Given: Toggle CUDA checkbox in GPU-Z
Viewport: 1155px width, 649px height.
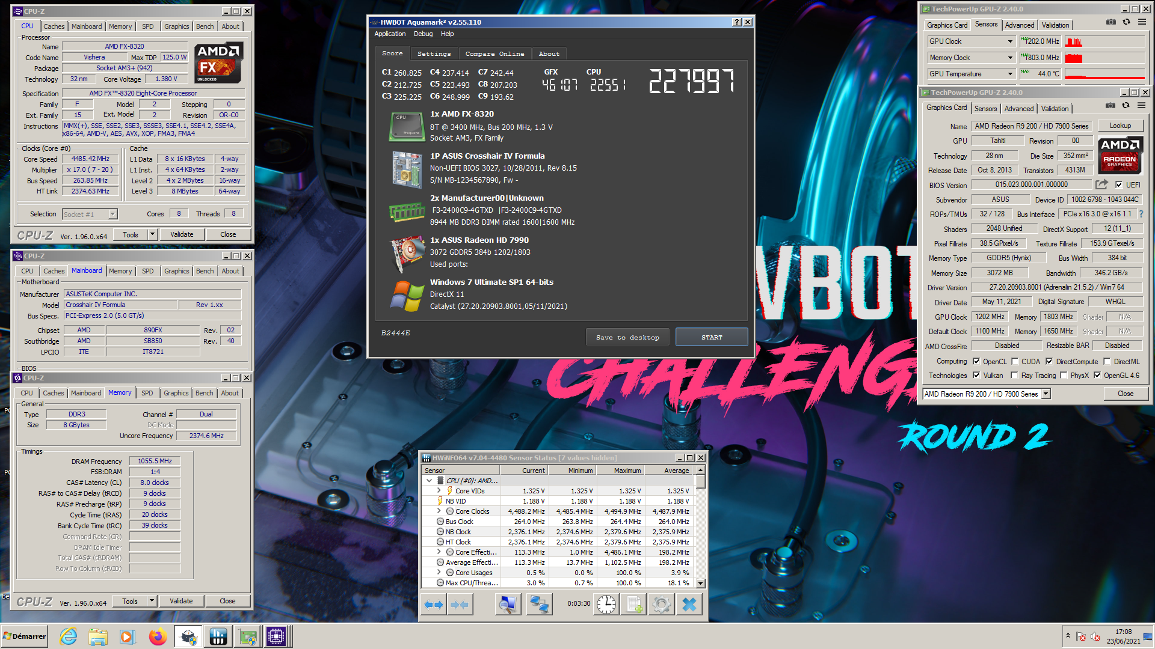Looking at the screenshot, I should pos(1015,361).
